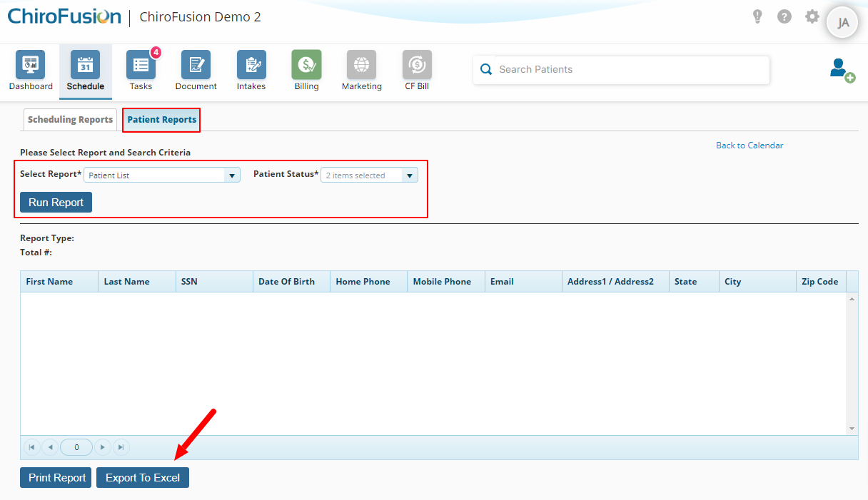Click the Run Report button
Screen dimensions: 868x500
point(56,203)
